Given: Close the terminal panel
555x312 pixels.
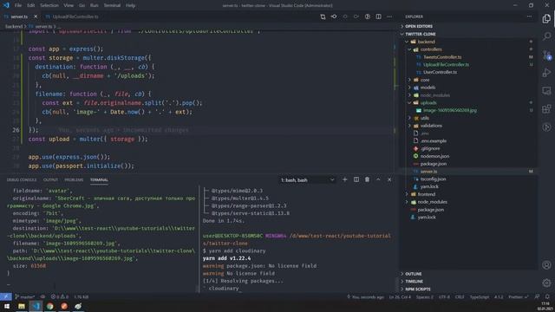Looking at the screenshot, I should click(389, 179).
